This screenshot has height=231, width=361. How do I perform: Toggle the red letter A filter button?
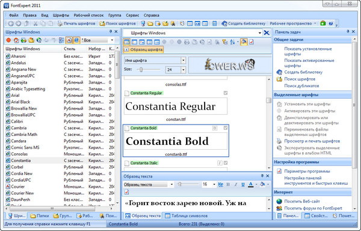pyautogui.click(x=69, y=40)
